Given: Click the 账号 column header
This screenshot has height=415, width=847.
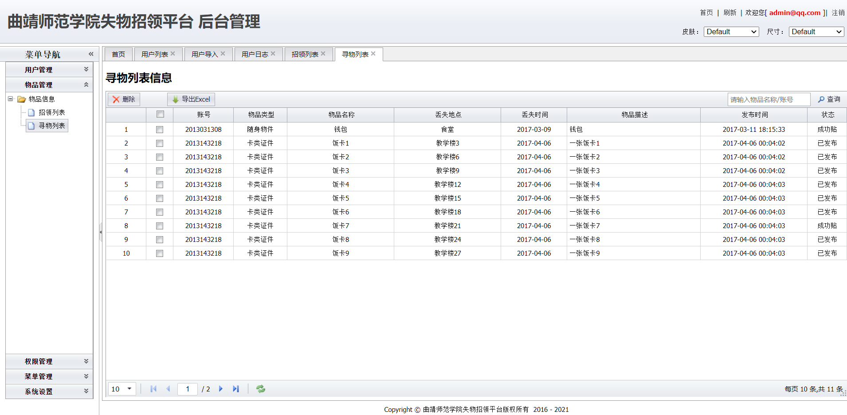Looking at the screenshot, I should point(204,115).
